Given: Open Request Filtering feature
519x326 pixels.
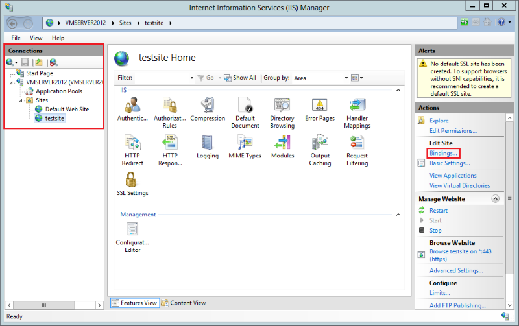Looking at the screenshot, I should click(x=357, y=150).
